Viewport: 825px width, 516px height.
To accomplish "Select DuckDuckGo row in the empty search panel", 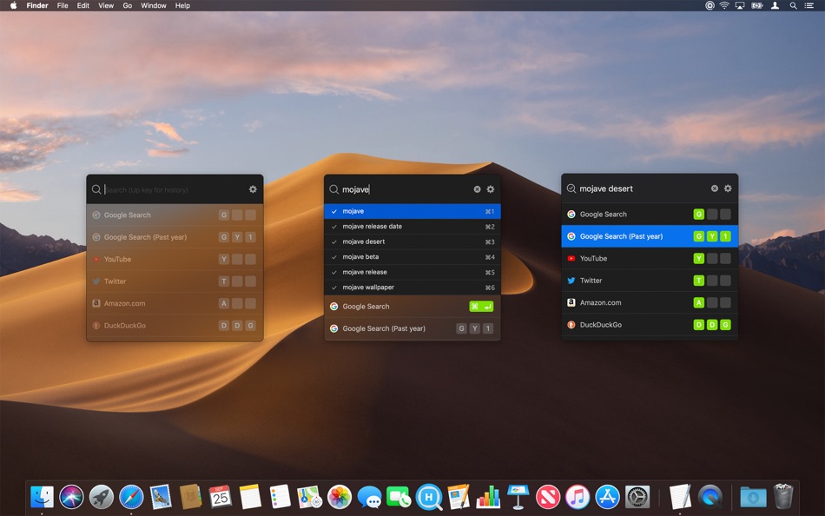I will [175, 326].
